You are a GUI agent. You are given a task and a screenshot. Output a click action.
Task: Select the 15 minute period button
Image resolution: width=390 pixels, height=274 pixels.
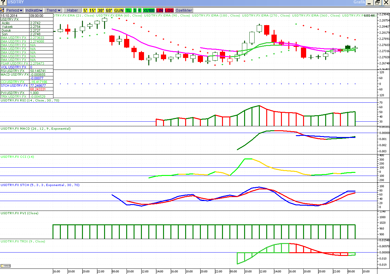(92, 10)
